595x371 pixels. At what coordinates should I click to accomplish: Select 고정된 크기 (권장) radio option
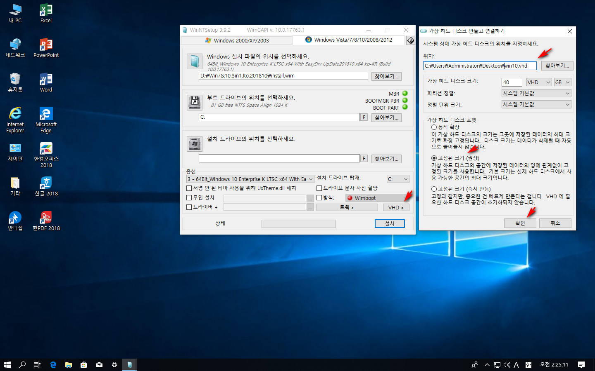[x=434, y=158]
